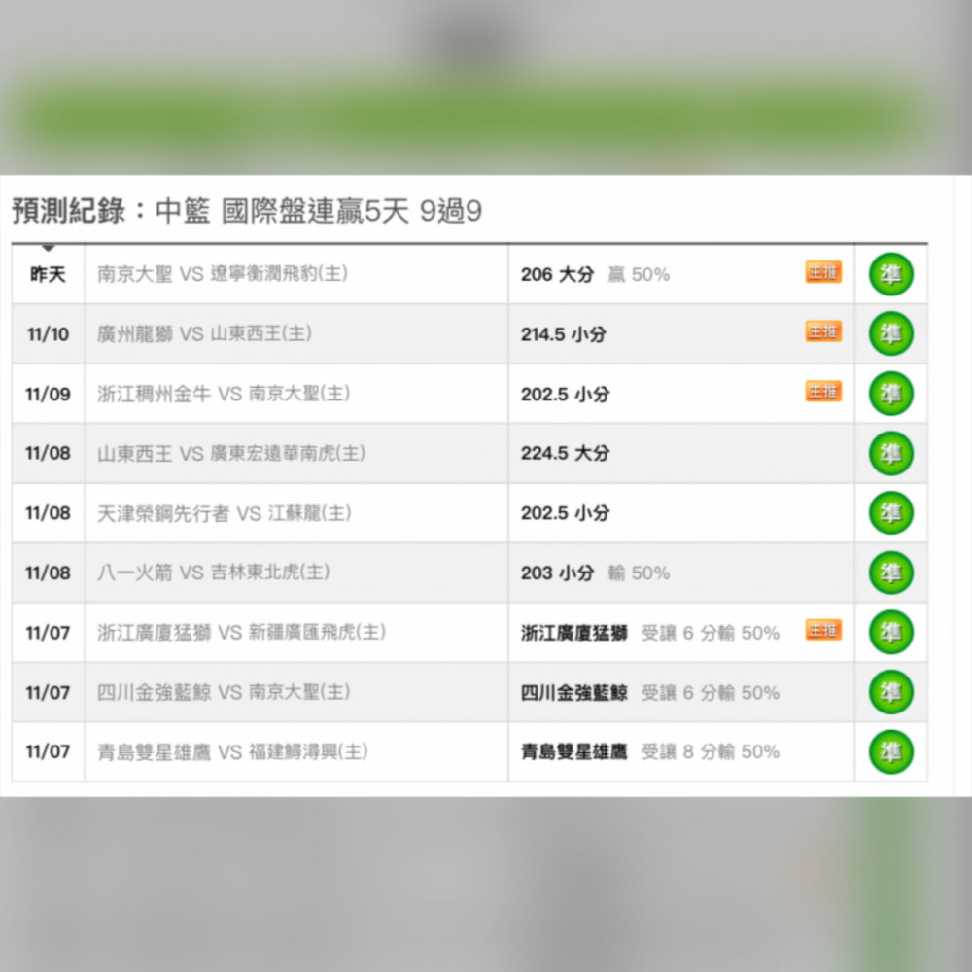
Task: Click 受讓 6 分輸 50% beside bold 四川金強藍鯨
Action: tap(711, 692)
